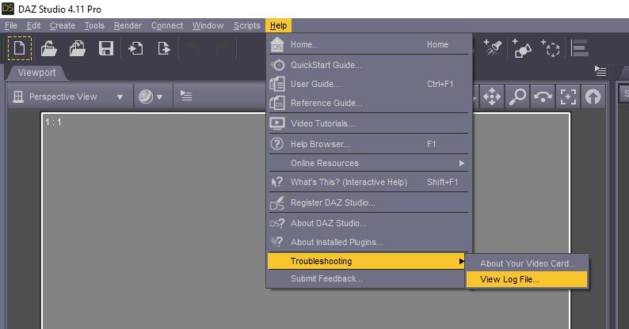Open the Render menu in menu bar

128,25
